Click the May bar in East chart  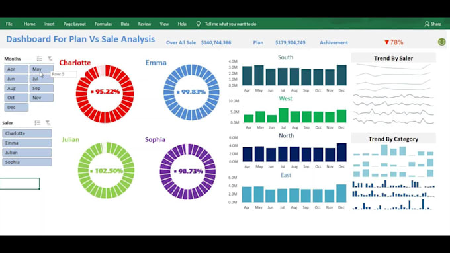pos(259,194)
